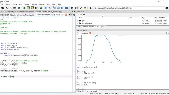Toggle fullscreen mode icon
This screenshot has height=95, width=169.
click(76, 8)
